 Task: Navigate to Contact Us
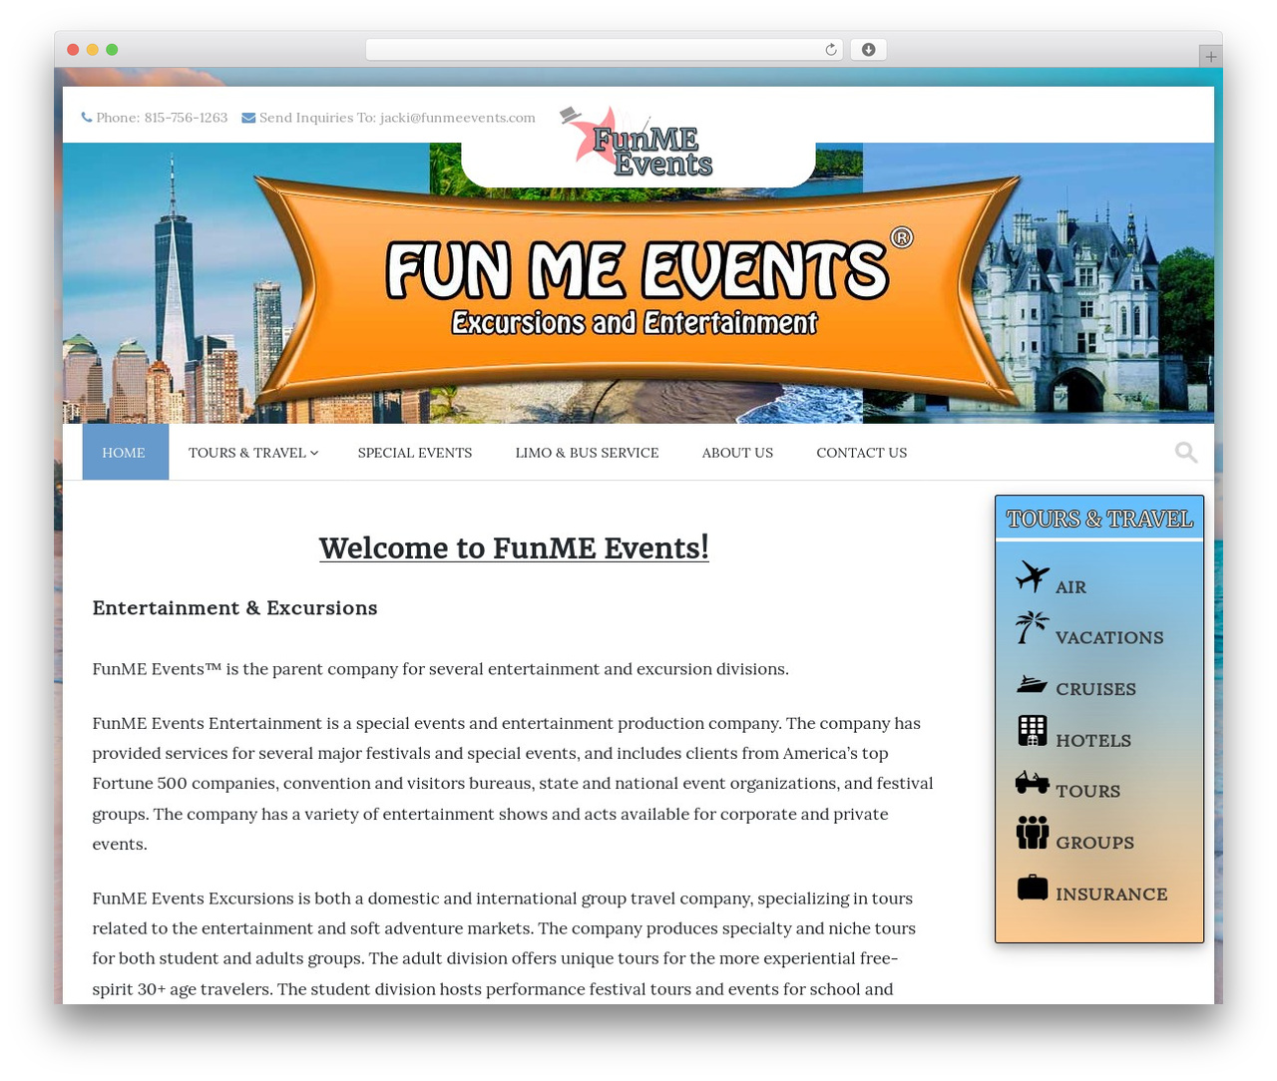click(x=862, y=453)
